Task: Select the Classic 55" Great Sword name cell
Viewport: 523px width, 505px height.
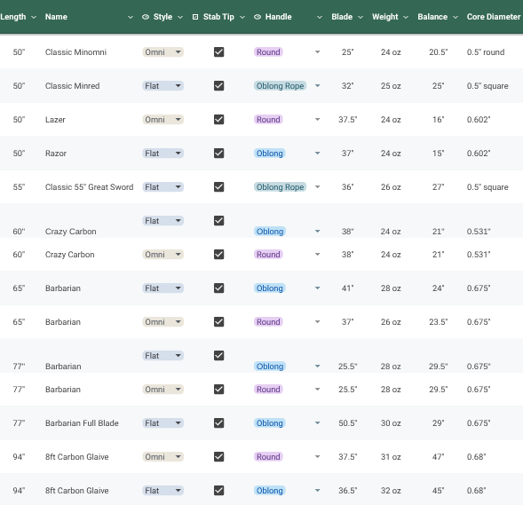Action: pos(89,187)
